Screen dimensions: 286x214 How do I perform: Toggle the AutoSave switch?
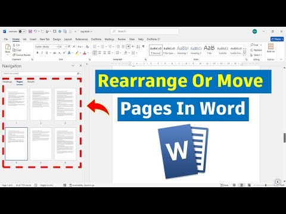22,32
